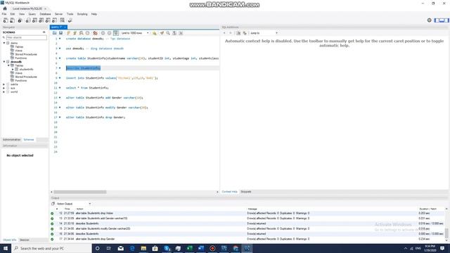Image resolution: width=450 pixels, height=253 pixels.
Task: Click Create new table toolbar icon
Action: point(34,20)
